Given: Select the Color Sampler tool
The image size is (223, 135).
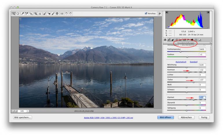Looking at the screenshot, I should pos(27,14).
